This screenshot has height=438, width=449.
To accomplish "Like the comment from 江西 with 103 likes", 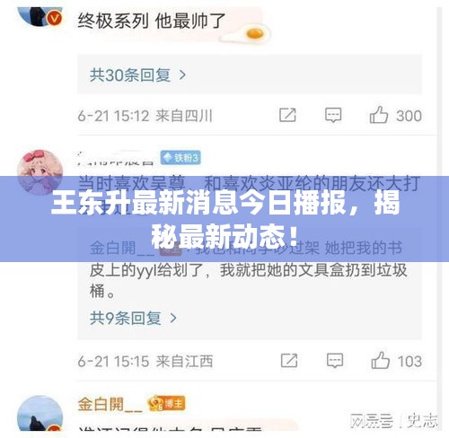I will point(380,360).
